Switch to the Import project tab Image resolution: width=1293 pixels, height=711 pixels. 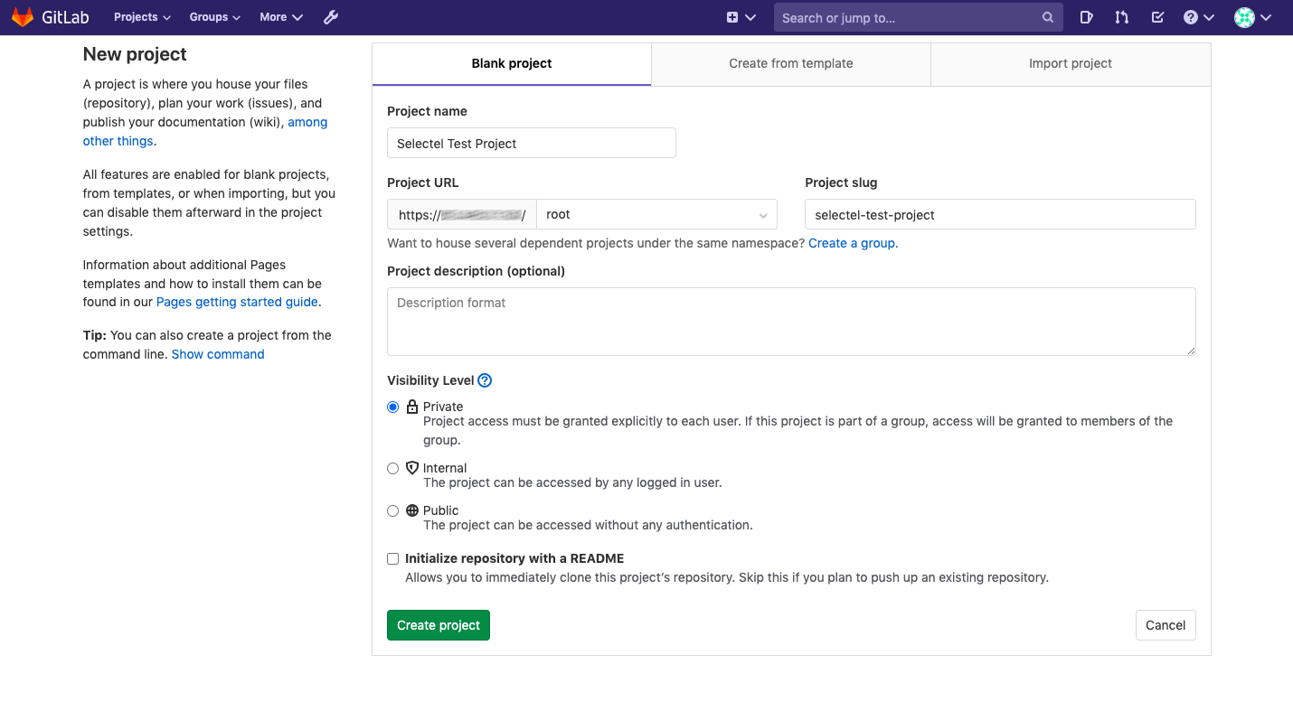pyautogui.click(x=1070, y=63)
